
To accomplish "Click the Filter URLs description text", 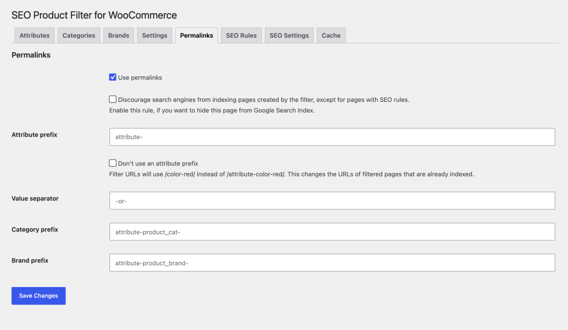I will click(291, 174).
